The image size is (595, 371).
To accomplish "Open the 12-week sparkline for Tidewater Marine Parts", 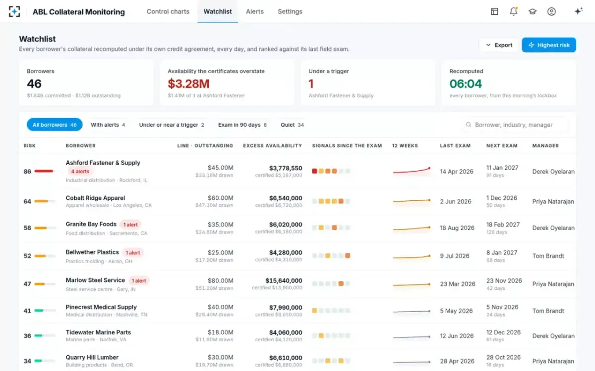I will tap(412, 336).
